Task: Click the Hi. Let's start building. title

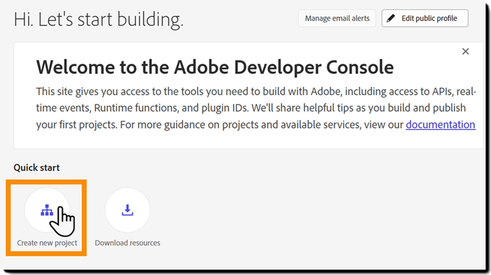Action: click(98, 20)
